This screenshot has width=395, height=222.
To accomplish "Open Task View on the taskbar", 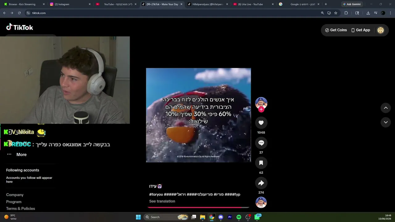I will (193, 217).
